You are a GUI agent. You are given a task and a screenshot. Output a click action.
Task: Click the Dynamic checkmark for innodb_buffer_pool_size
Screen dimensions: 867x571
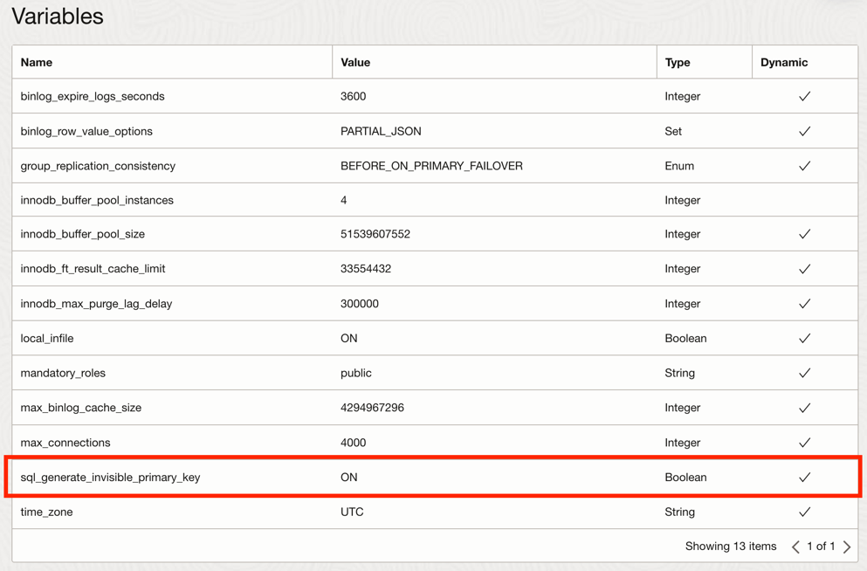(x=804, y=234)
